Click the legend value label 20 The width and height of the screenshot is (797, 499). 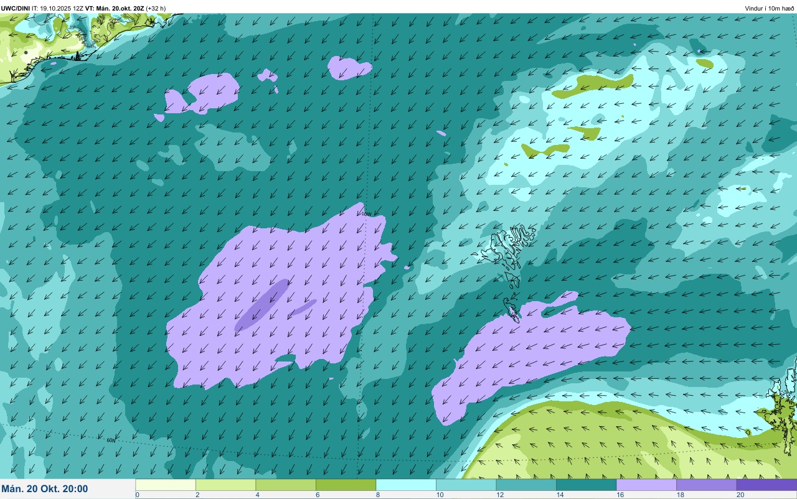point(740,495)
